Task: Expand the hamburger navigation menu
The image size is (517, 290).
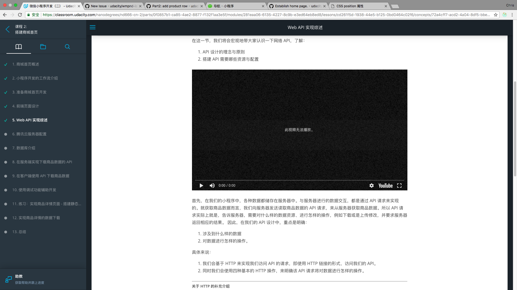Action: (93, 27)
